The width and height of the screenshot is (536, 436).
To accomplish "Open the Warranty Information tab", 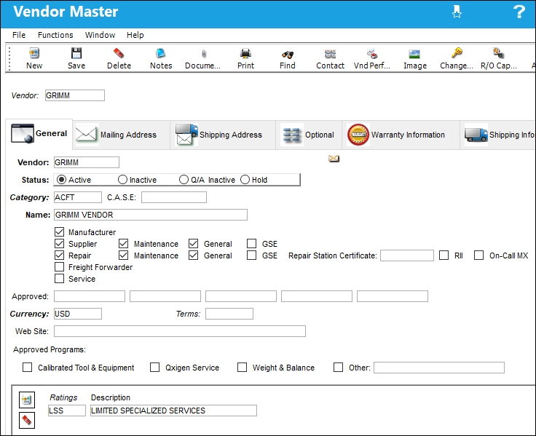I will point(401,135).
